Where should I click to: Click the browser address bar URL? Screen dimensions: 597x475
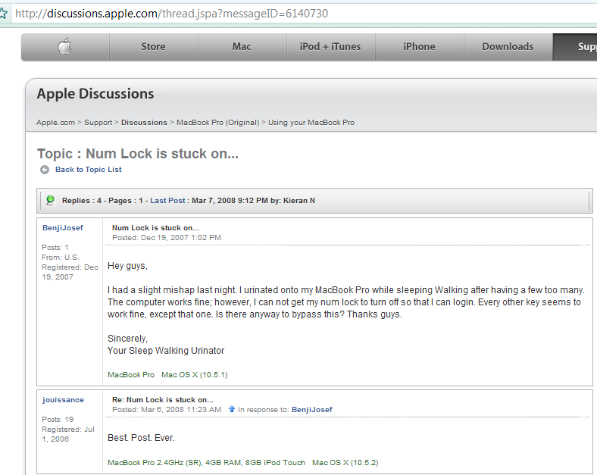coord(171,14)
